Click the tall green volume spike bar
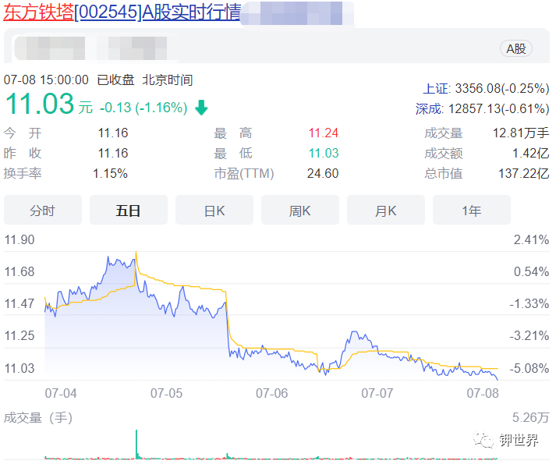The width and height of the screenshot is (556, 464). point(136,445)
